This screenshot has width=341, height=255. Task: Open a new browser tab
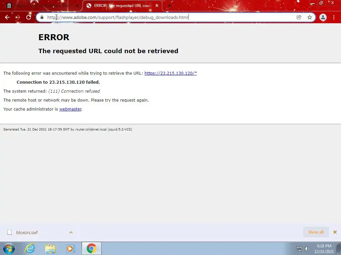[x=170, y=6]
